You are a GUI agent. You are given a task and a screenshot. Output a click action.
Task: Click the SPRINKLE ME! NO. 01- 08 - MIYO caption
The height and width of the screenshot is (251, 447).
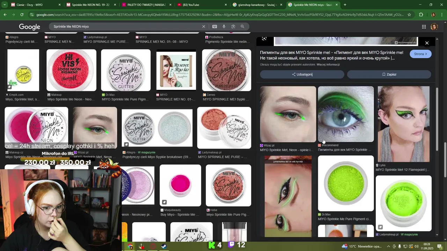point(162,41)
